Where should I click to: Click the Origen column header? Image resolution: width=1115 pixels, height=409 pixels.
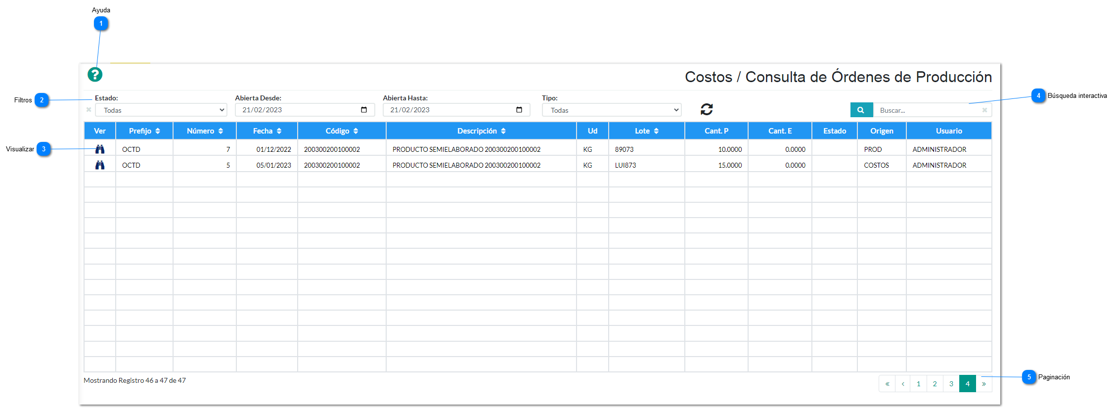click(882, 131)
